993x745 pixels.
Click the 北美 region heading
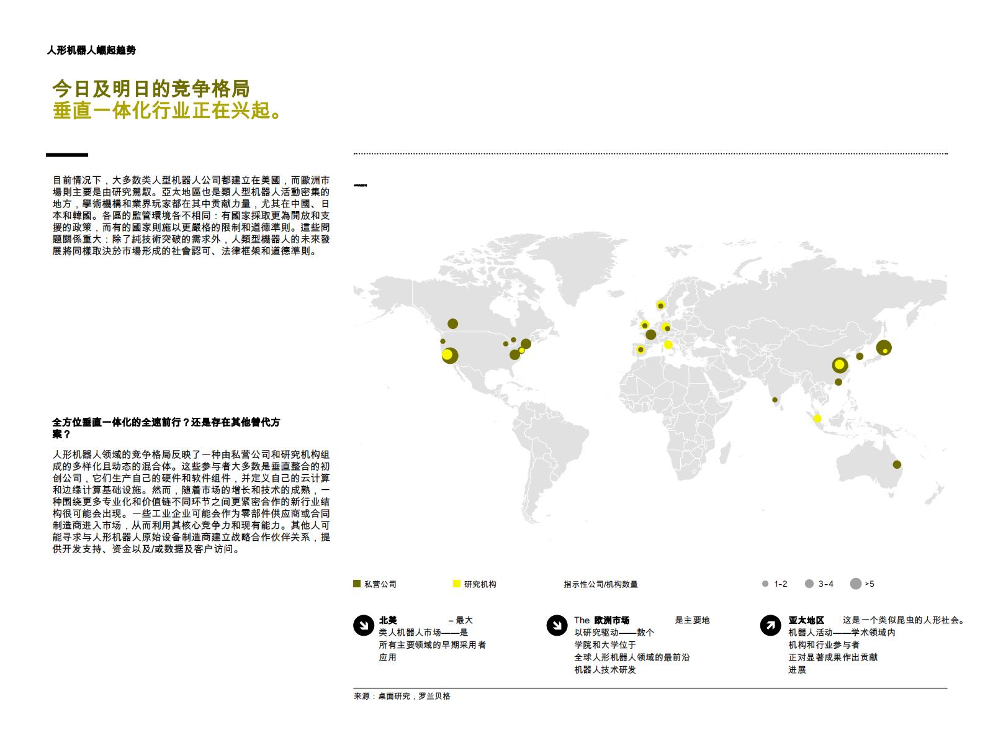[388, 620]
